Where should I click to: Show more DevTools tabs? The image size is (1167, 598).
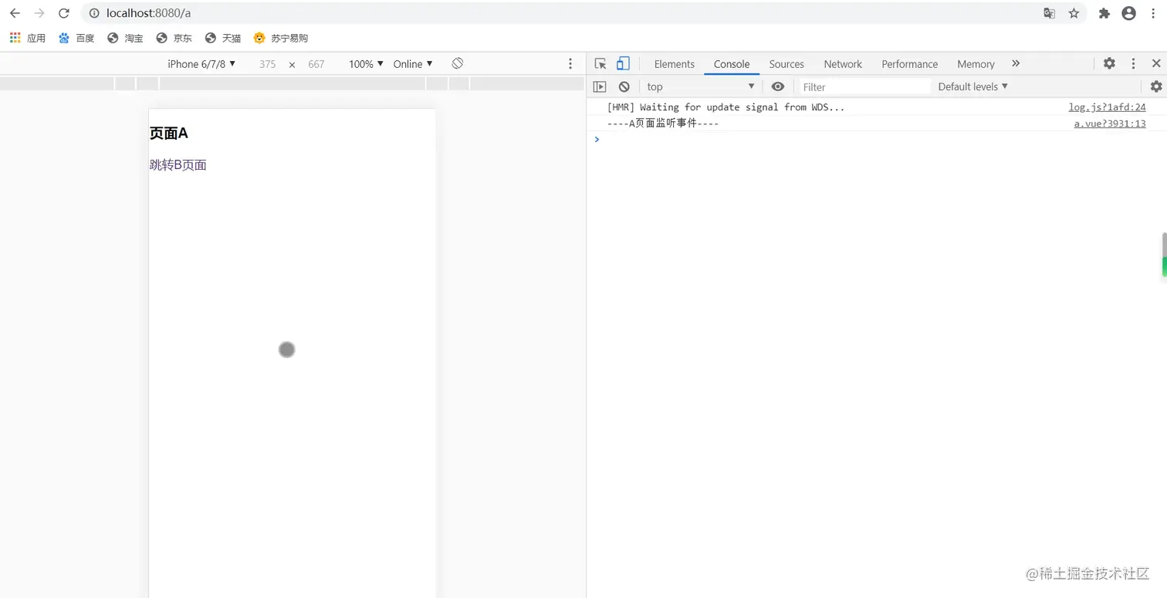[1016, 64]
